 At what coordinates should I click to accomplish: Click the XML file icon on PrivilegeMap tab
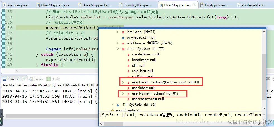pos(238,5)
